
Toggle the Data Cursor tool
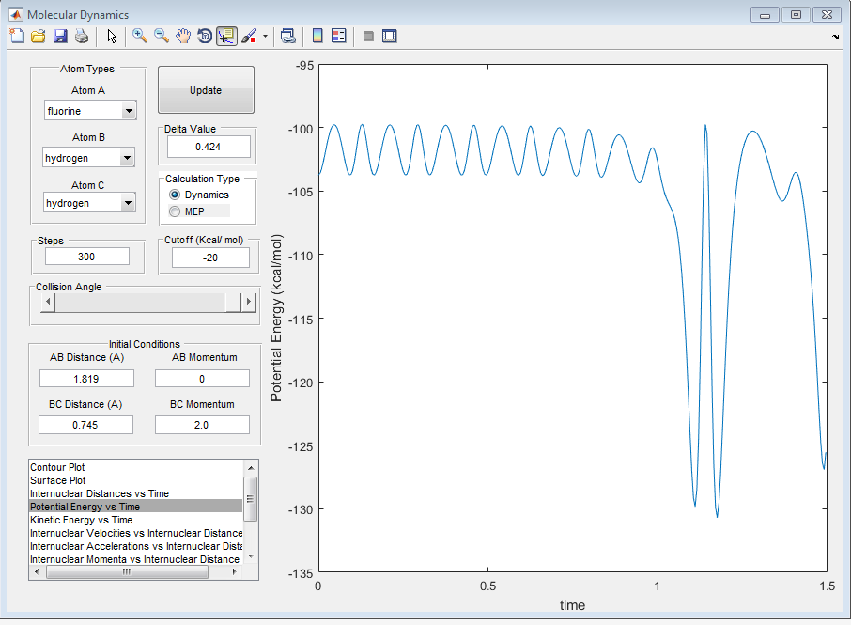225,36
